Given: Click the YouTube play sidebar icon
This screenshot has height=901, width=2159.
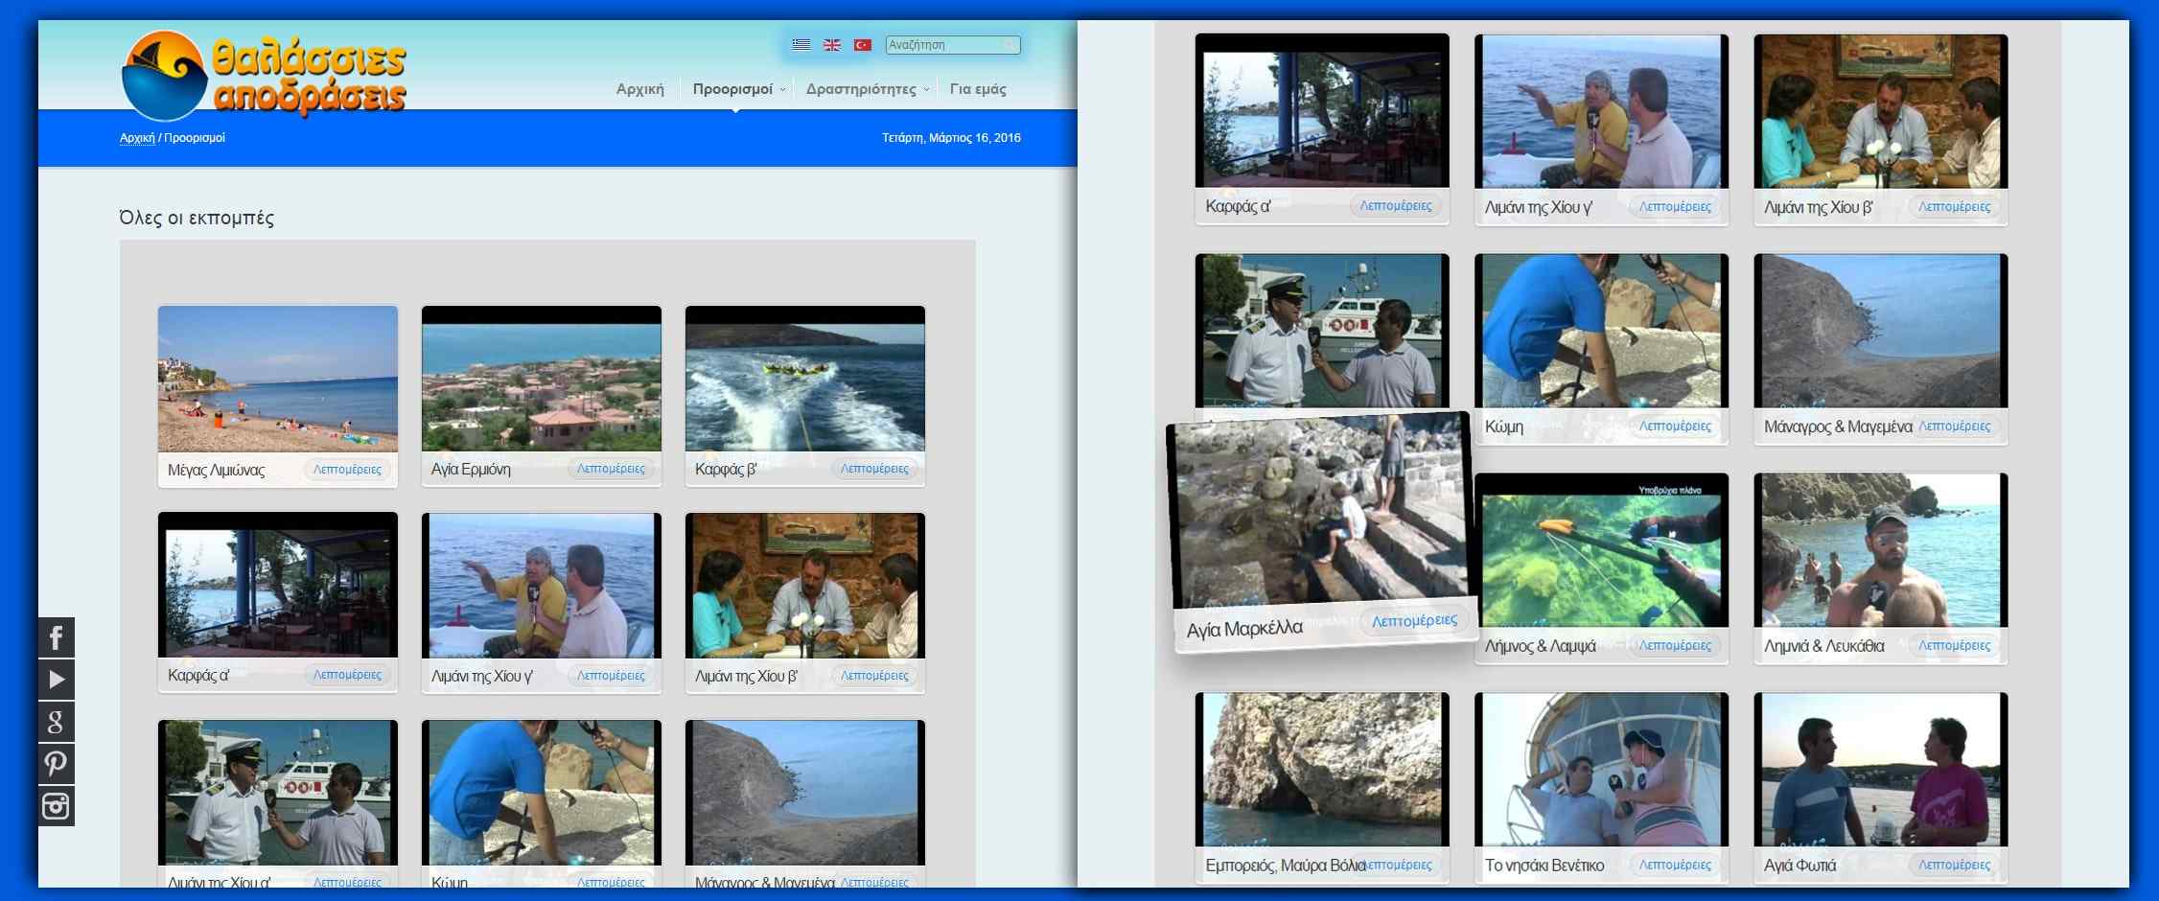Looking at the screenshot, I should [56, 680].
